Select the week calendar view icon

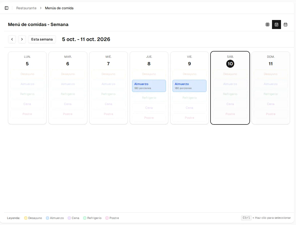pyautogui.click(x=276, y=24)
